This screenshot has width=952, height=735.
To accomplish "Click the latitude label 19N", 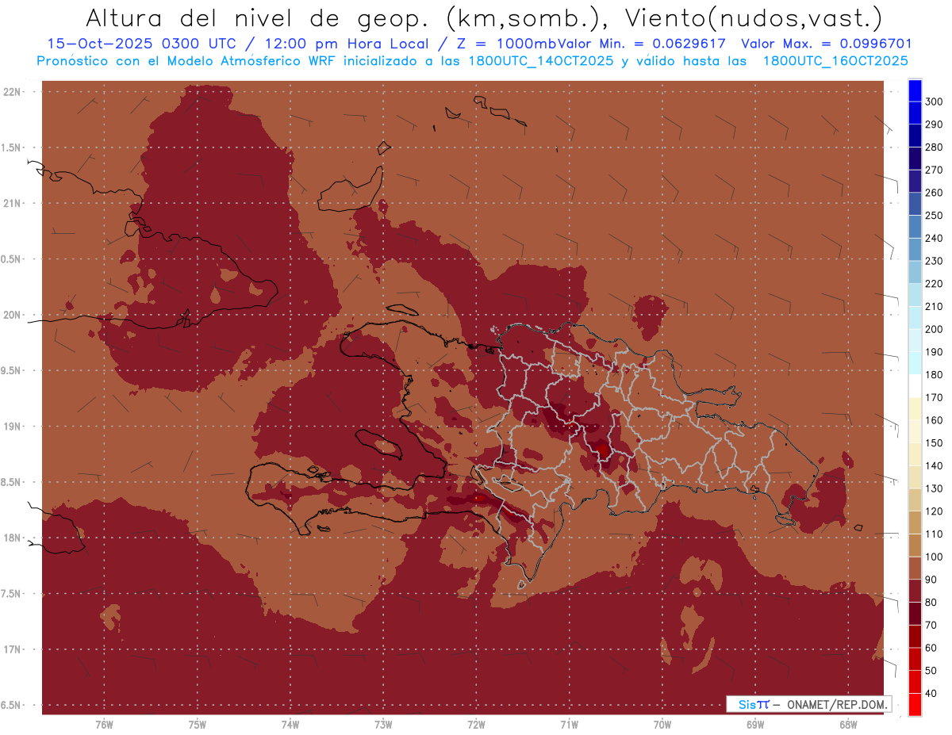I will click(13, 427).
